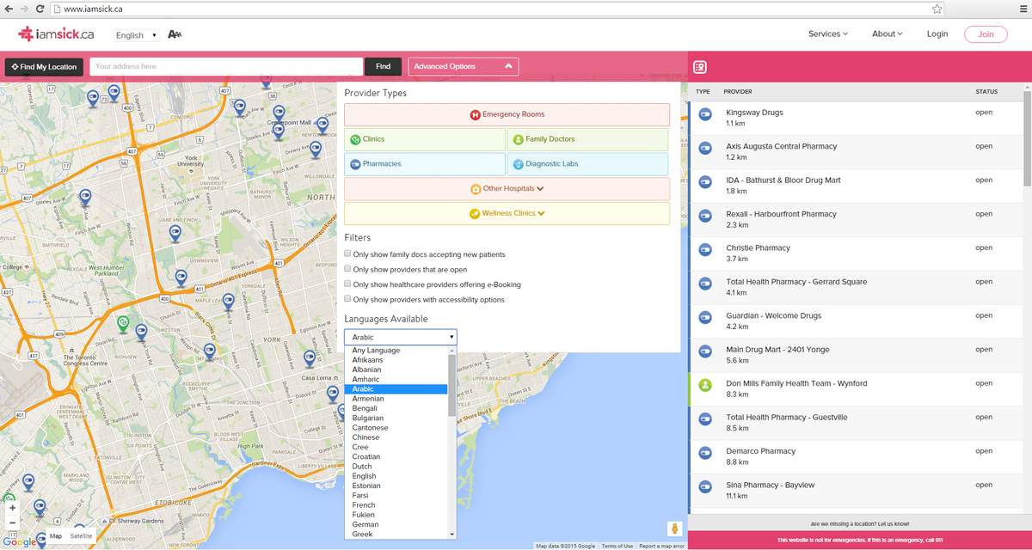Click the pharmacy icon beside Main Drug Mart - 2401 Yonge
This screenshot has width=1032, height=550.
705,351
